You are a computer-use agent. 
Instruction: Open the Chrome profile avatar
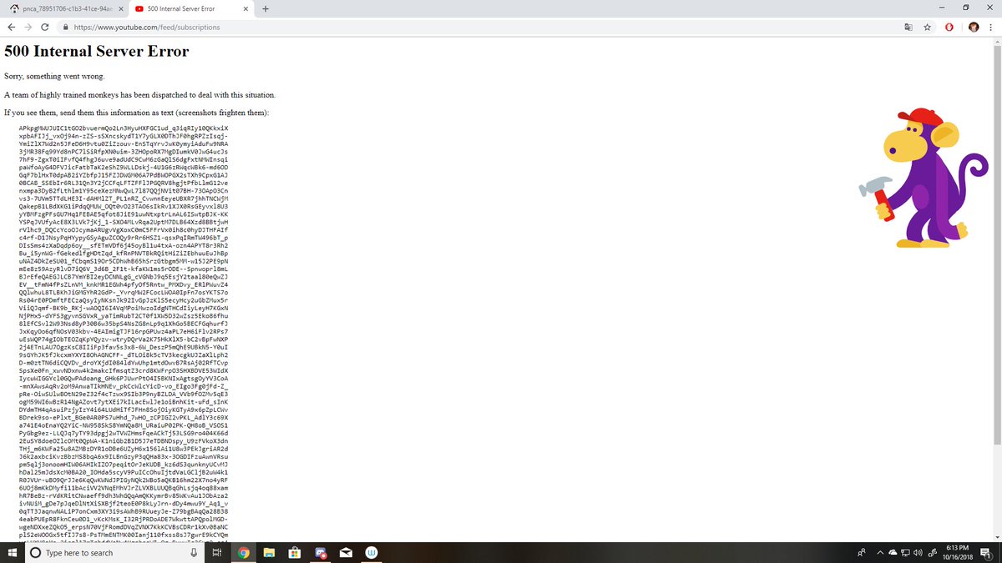point(973,27)
